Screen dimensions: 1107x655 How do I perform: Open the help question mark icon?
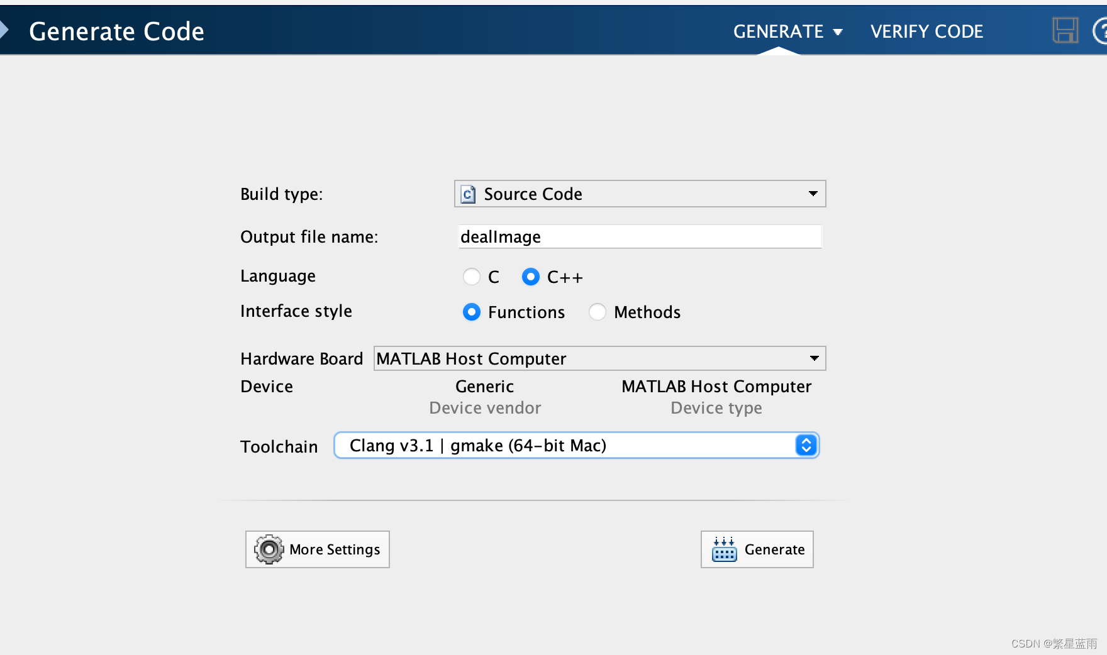point(1101,31)
